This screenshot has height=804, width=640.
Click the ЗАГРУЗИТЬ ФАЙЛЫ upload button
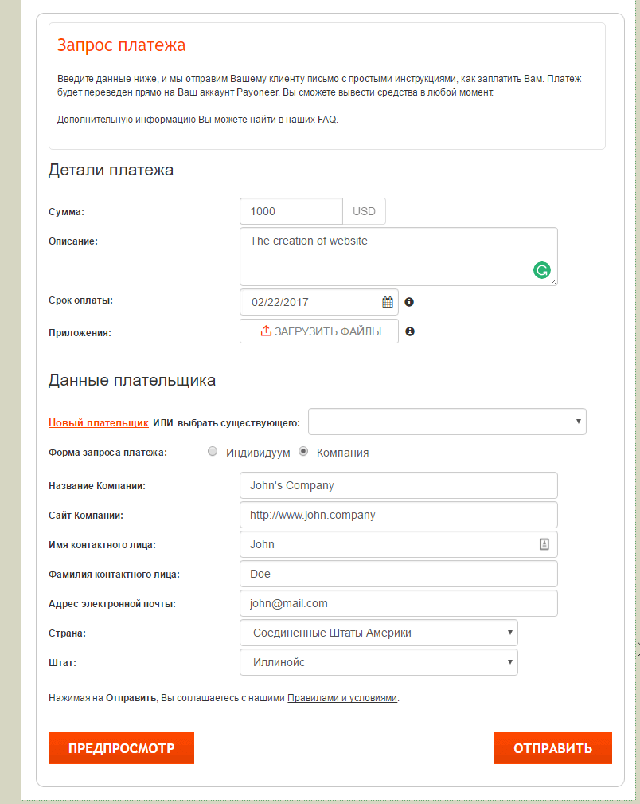(x=318, y=331)
